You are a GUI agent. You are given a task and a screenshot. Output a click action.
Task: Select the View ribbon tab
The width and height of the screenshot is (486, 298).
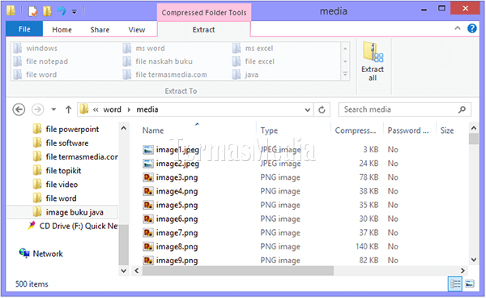(x=137, y=30)
